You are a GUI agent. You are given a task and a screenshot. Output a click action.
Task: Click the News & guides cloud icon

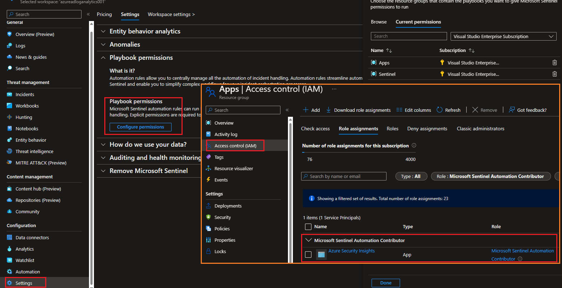click(x=10, y=57)
